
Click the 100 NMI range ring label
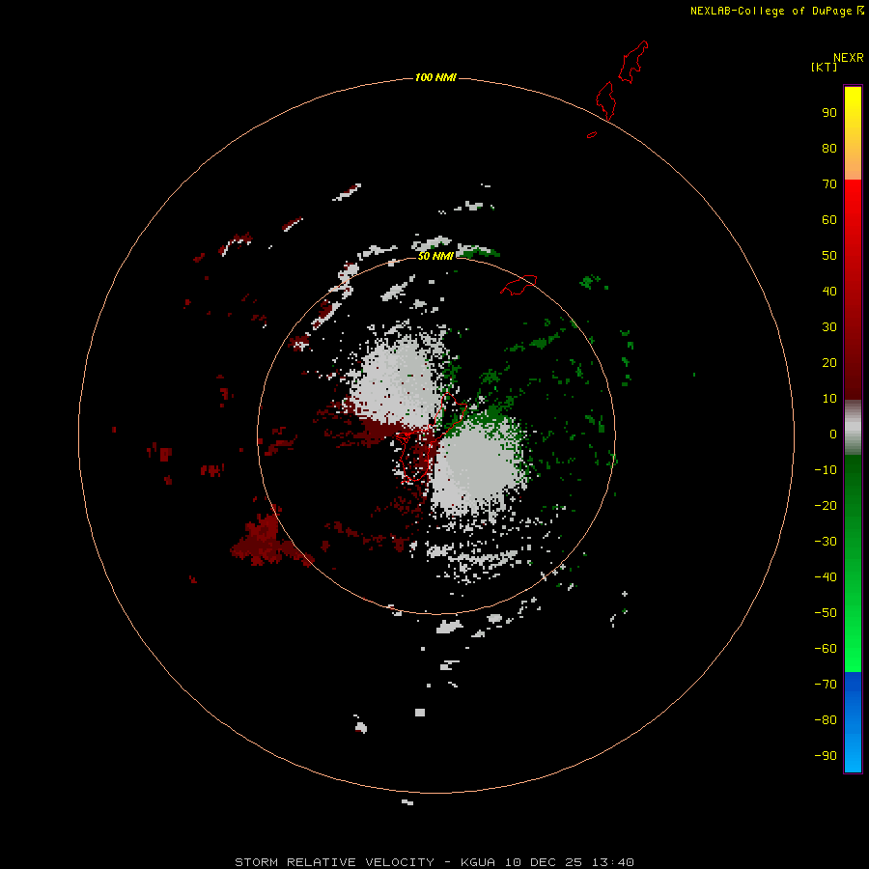point(435,77)
